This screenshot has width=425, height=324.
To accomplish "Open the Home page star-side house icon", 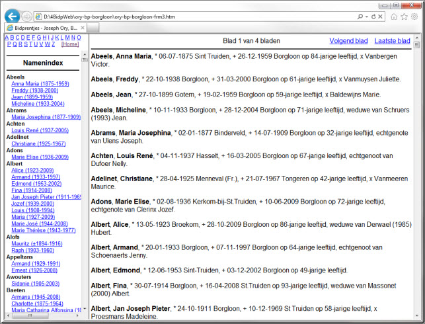I will tap(394, 16).
